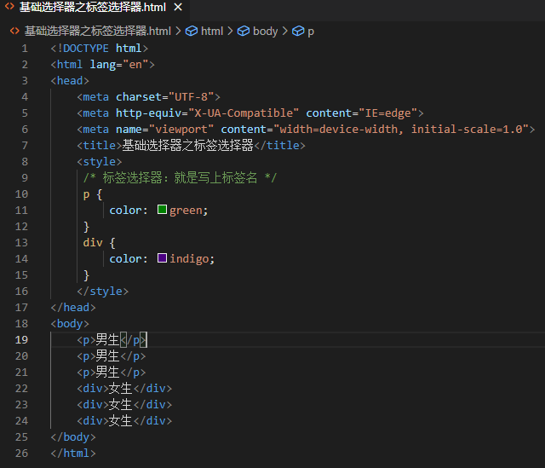Viewport: 545px width, 468px height.
Task: Click the div selector on line 13
Action: tap(93, 243)
